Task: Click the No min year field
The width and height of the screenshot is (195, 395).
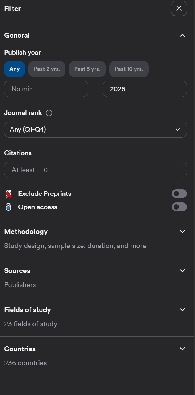Action: 46,89
